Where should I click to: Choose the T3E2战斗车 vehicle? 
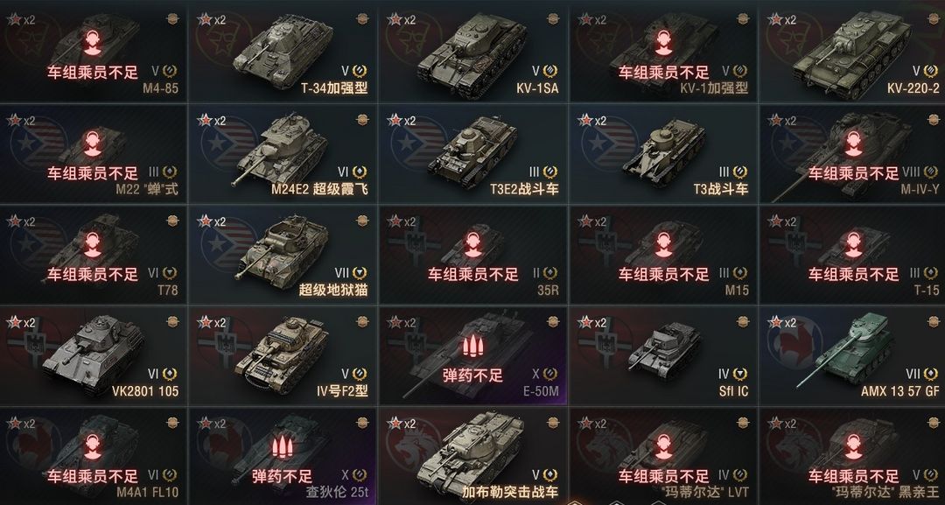[x=472, y=153]
